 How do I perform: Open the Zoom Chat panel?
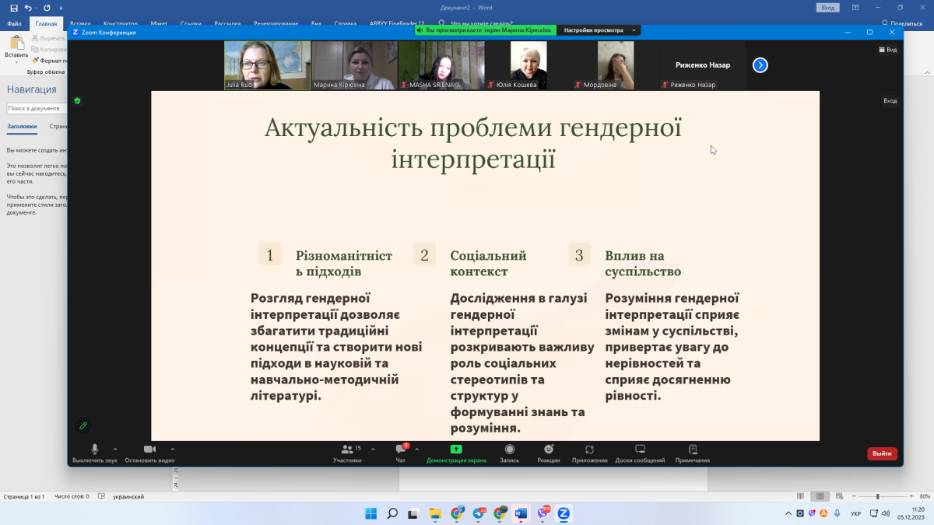point(401,450)
